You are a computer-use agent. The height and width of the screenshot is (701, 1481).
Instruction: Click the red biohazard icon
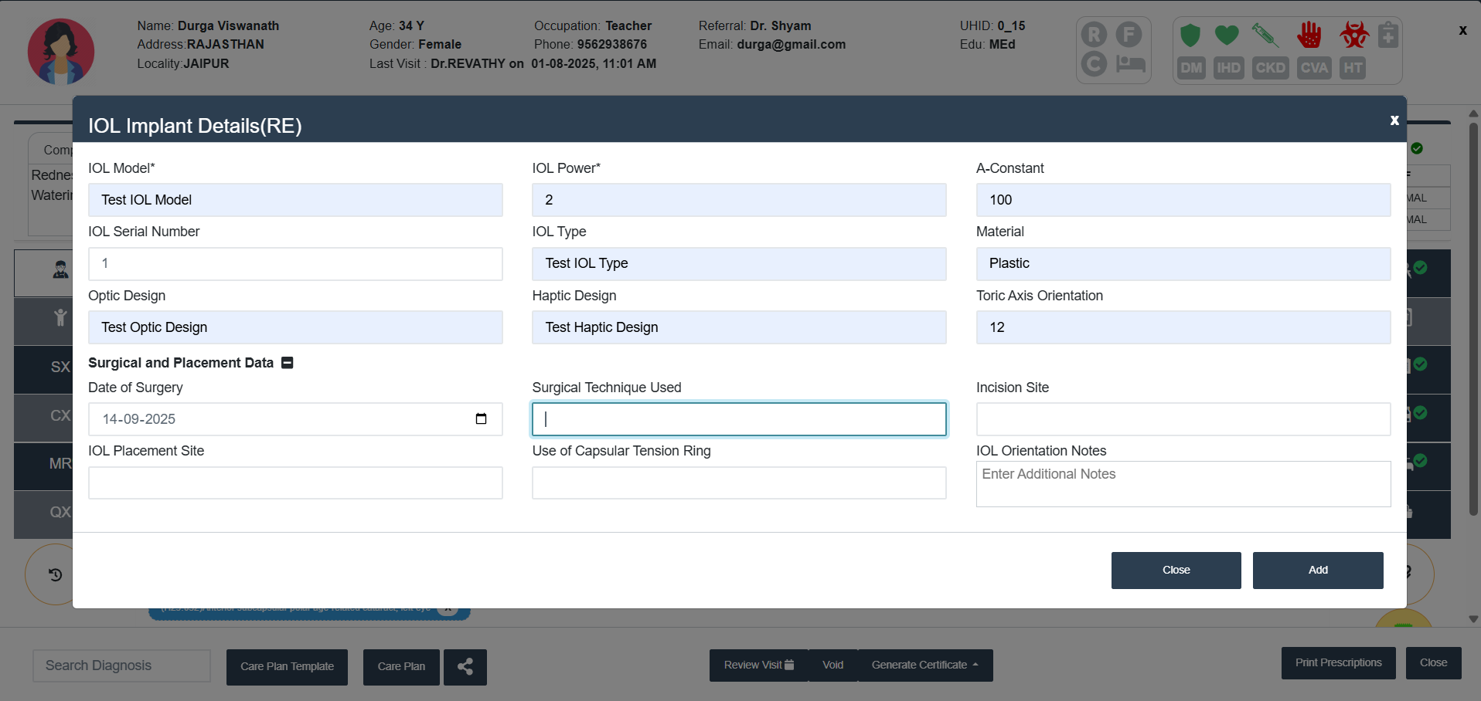(x=1354, y=36)
